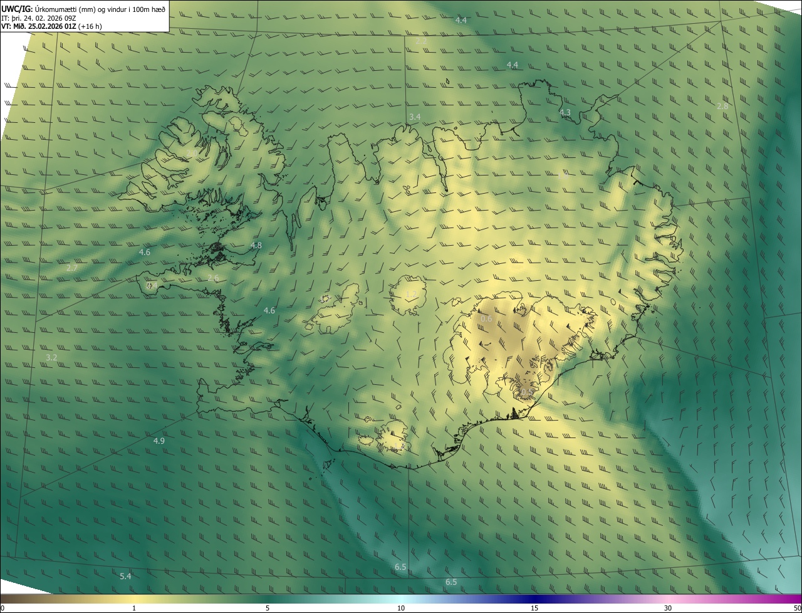The image size is (802, 613).
Task: Click the 'IT: þri. 24. 02. 2026 09Z' line
Action: (39, 18)
